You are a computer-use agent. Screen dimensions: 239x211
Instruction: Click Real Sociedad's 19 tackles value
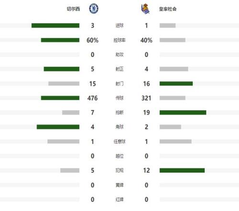point(146,113)
